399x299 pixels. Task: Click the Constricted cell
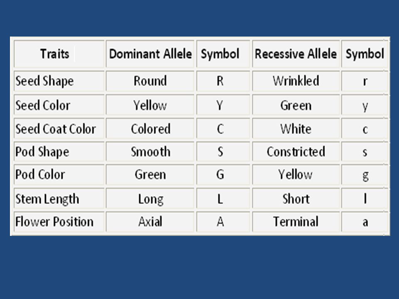(296, 152)
